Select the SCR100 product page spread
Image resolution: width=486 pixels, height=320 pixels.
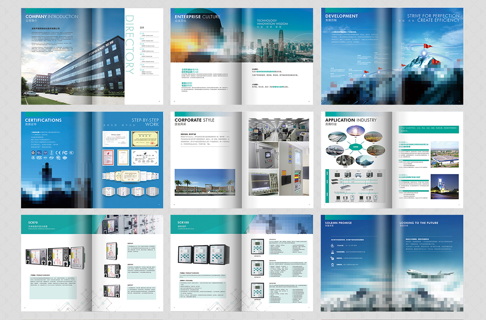click(x=241, y=263)
